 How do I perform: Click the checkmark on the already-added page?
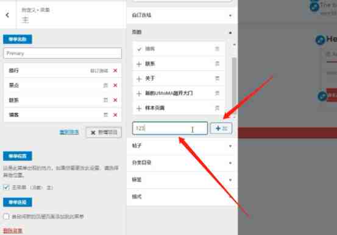click(x=139, y=49)
